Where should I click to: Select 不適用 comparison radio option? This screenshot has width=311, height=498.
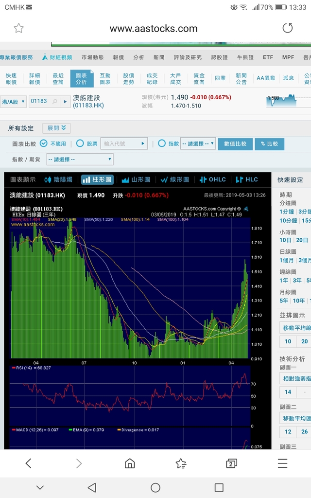point(44,143)
